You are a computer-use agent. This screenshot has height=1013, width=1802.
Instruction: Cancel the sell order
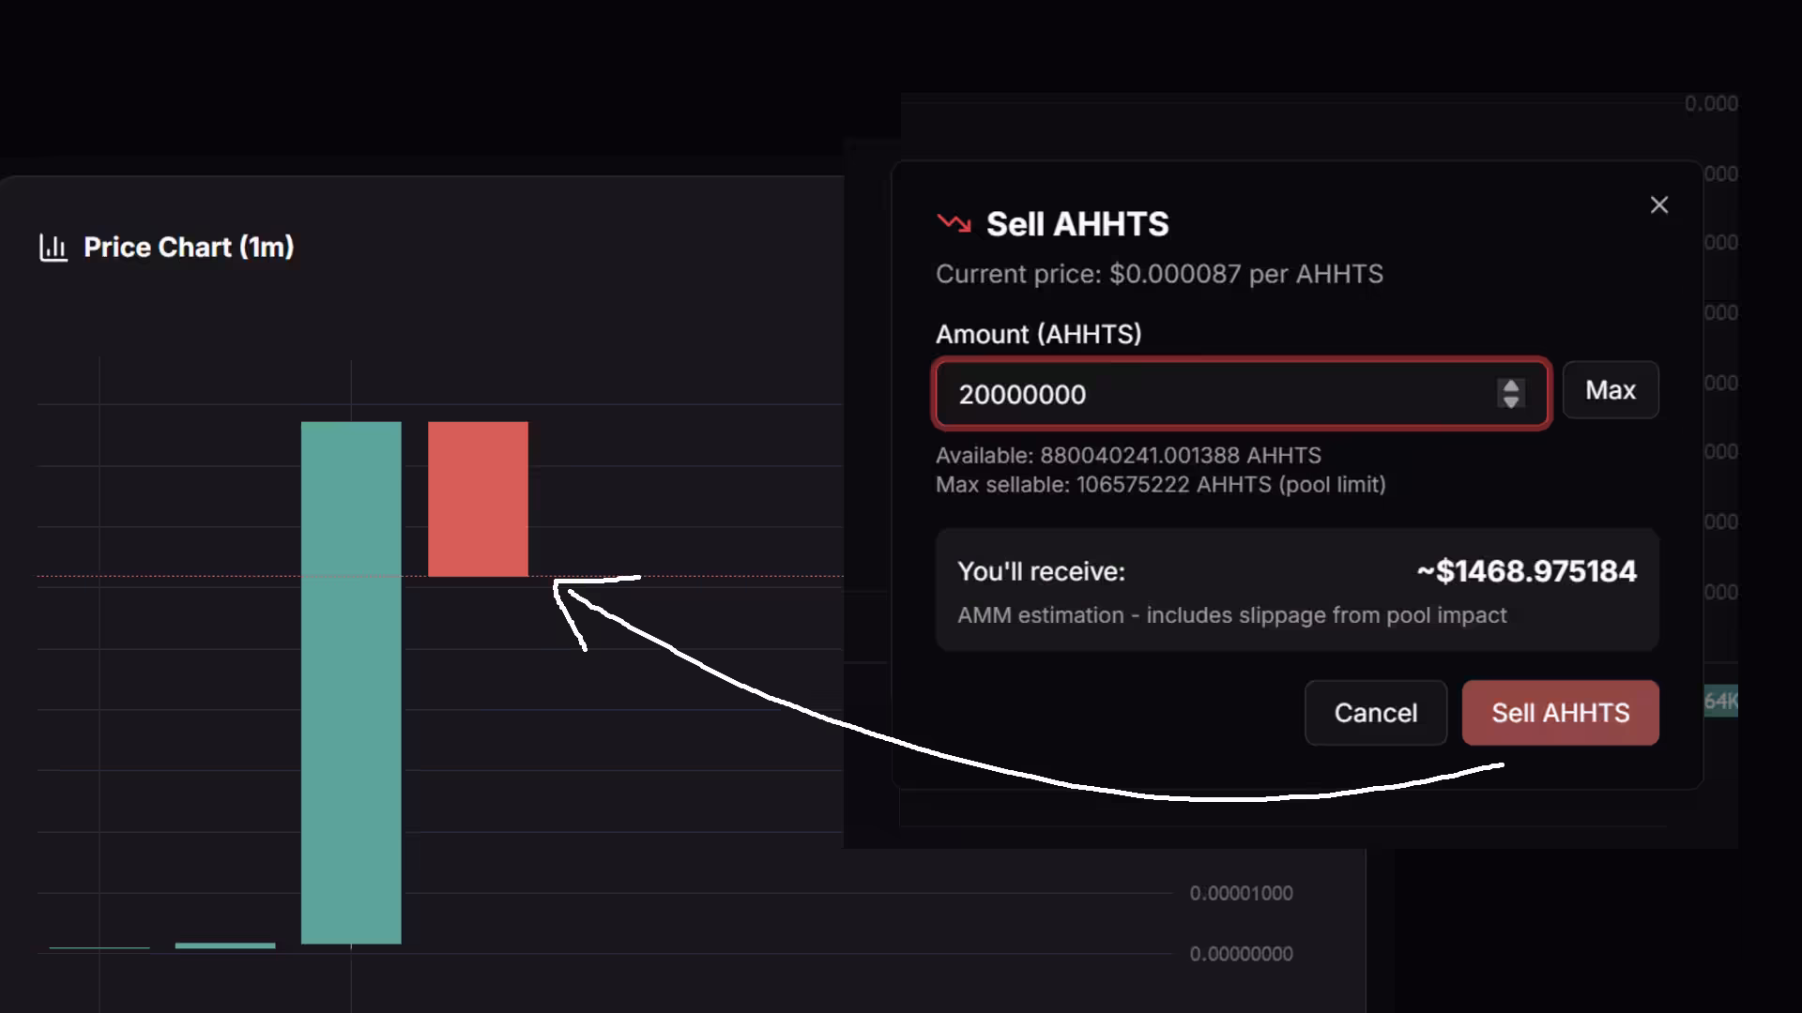(x=1375, y=713)
